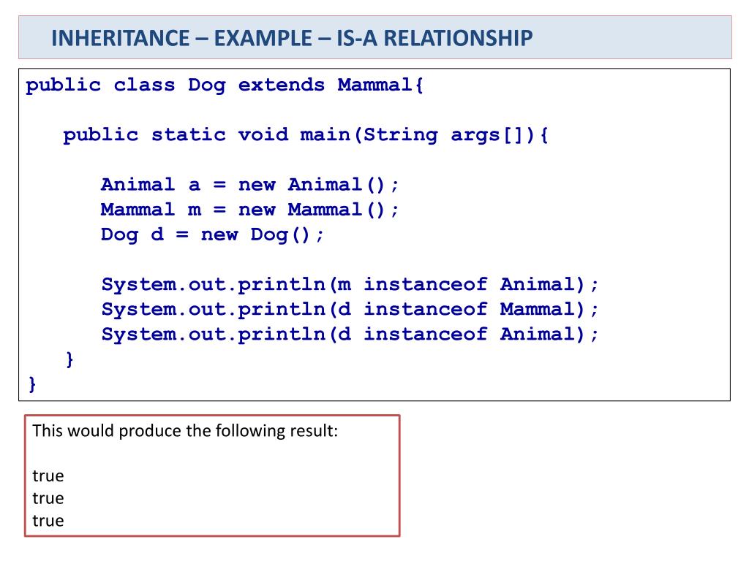Click the 'public static void main' line
Viewport: 749px width, 561px height.
(306, 135)
